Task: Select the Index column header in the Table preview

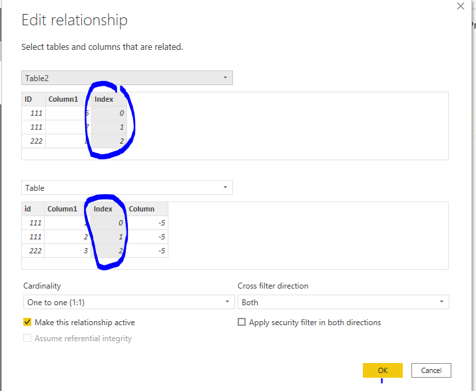Action: [x=109, y=209]
